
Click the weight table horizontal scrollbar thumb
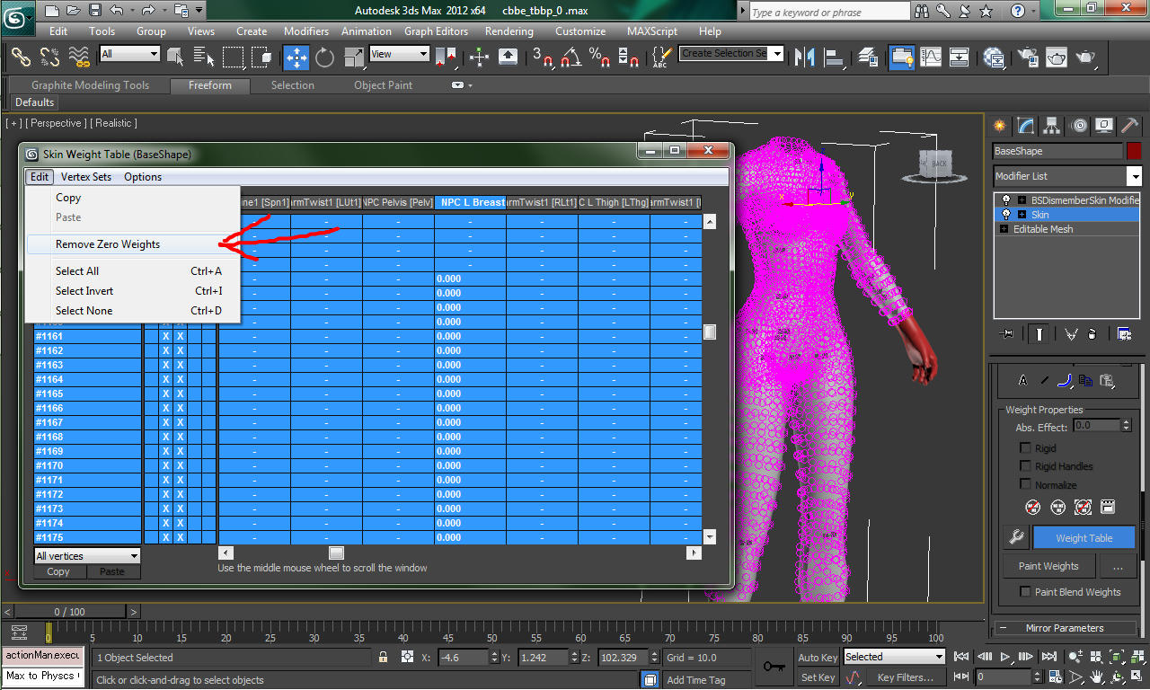[x=336, y=553]
